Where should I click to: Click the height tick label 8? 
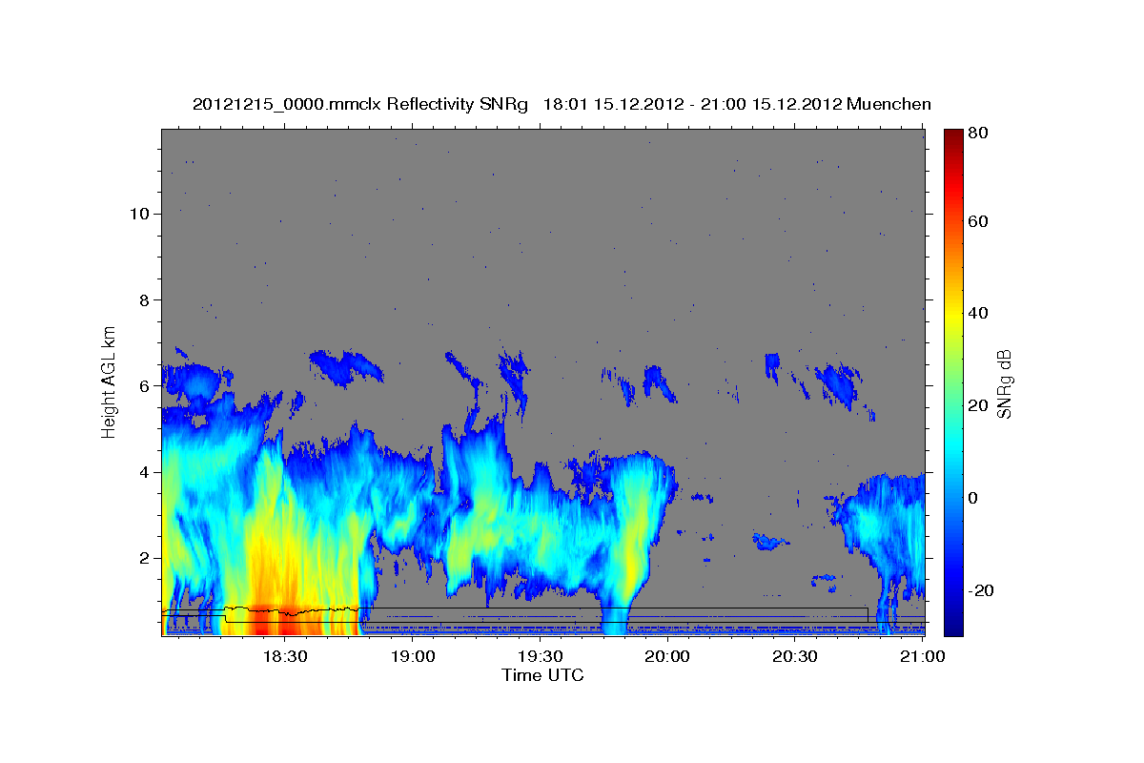pyautogui.click(x=143, y=299)
